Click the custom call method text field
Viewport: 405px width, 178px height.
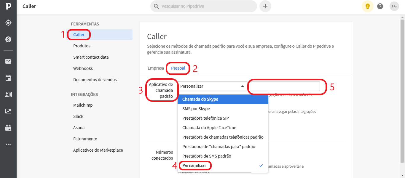(285, 86)
